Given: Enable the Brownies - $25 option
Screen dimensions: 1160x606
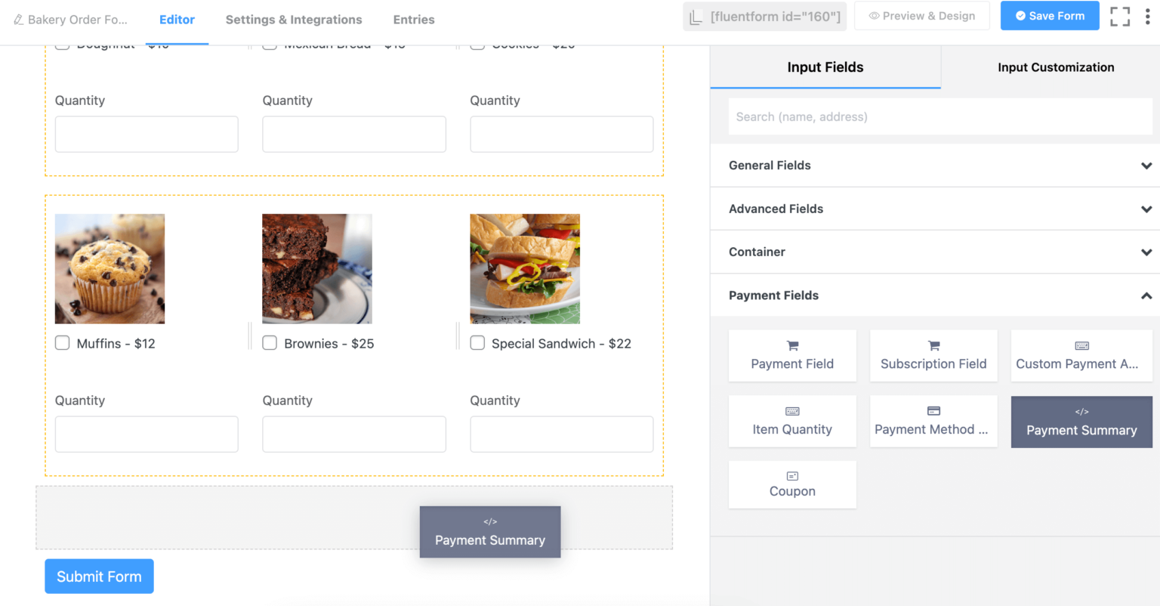Looking at the screenshot, I should (x=270, y=342).
